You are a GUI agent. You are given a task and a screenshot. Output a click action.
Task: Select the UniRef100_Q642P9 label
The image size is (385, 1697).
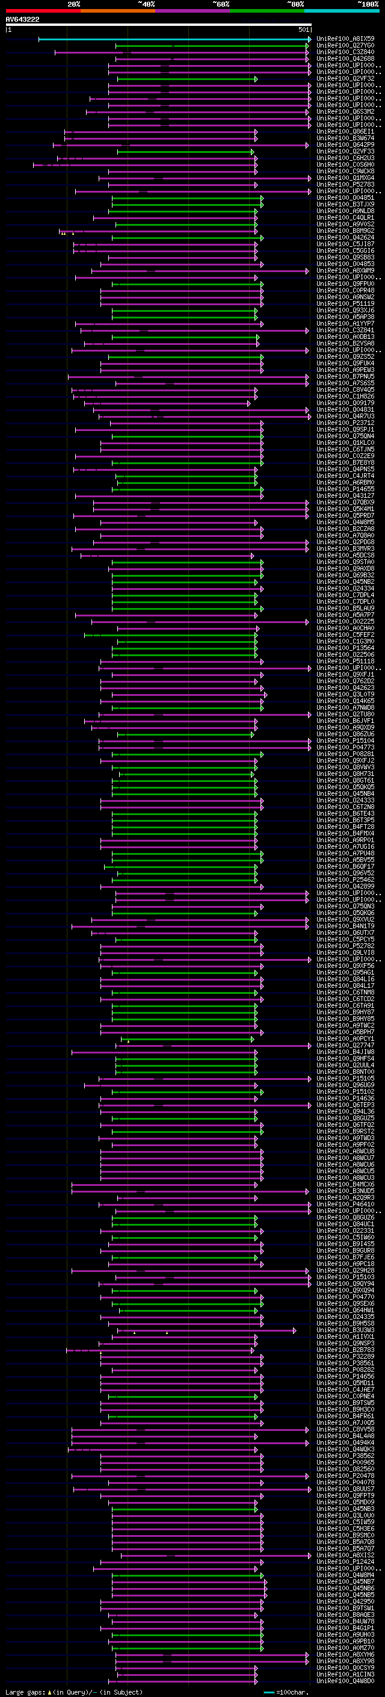(345, 145)
